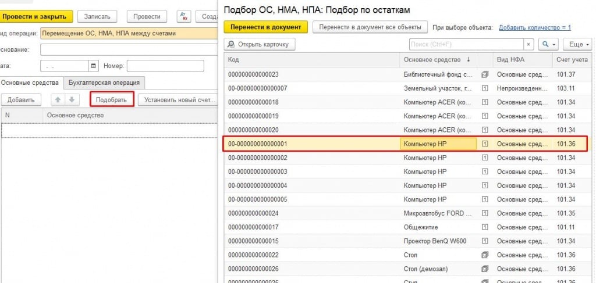The image size is (596, 283).
Task: Click Перенести в документ button
Action: coord(265,27)
